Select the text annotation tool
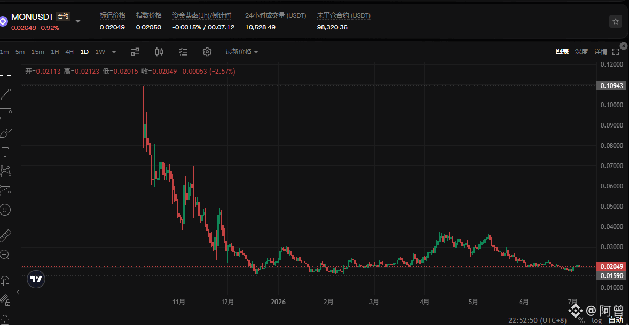Screen dimensions: 629x325 (5, 152)
